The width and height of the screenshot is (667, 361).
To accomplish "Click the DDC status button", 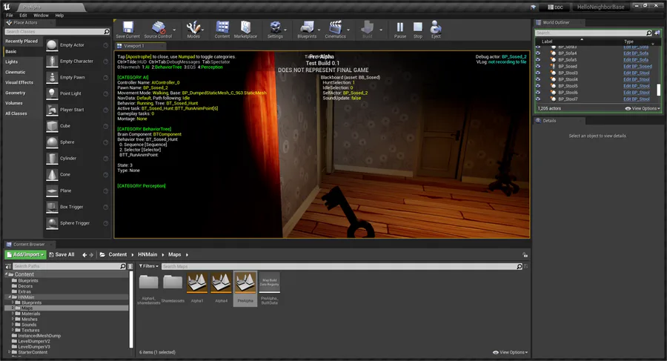I will click(x=555, y=7).
